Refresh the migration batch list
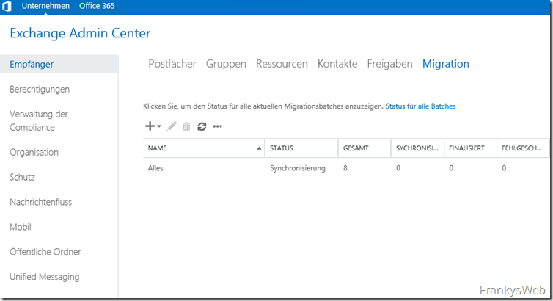This screenshot has width=553, height=301. point(202,126)
